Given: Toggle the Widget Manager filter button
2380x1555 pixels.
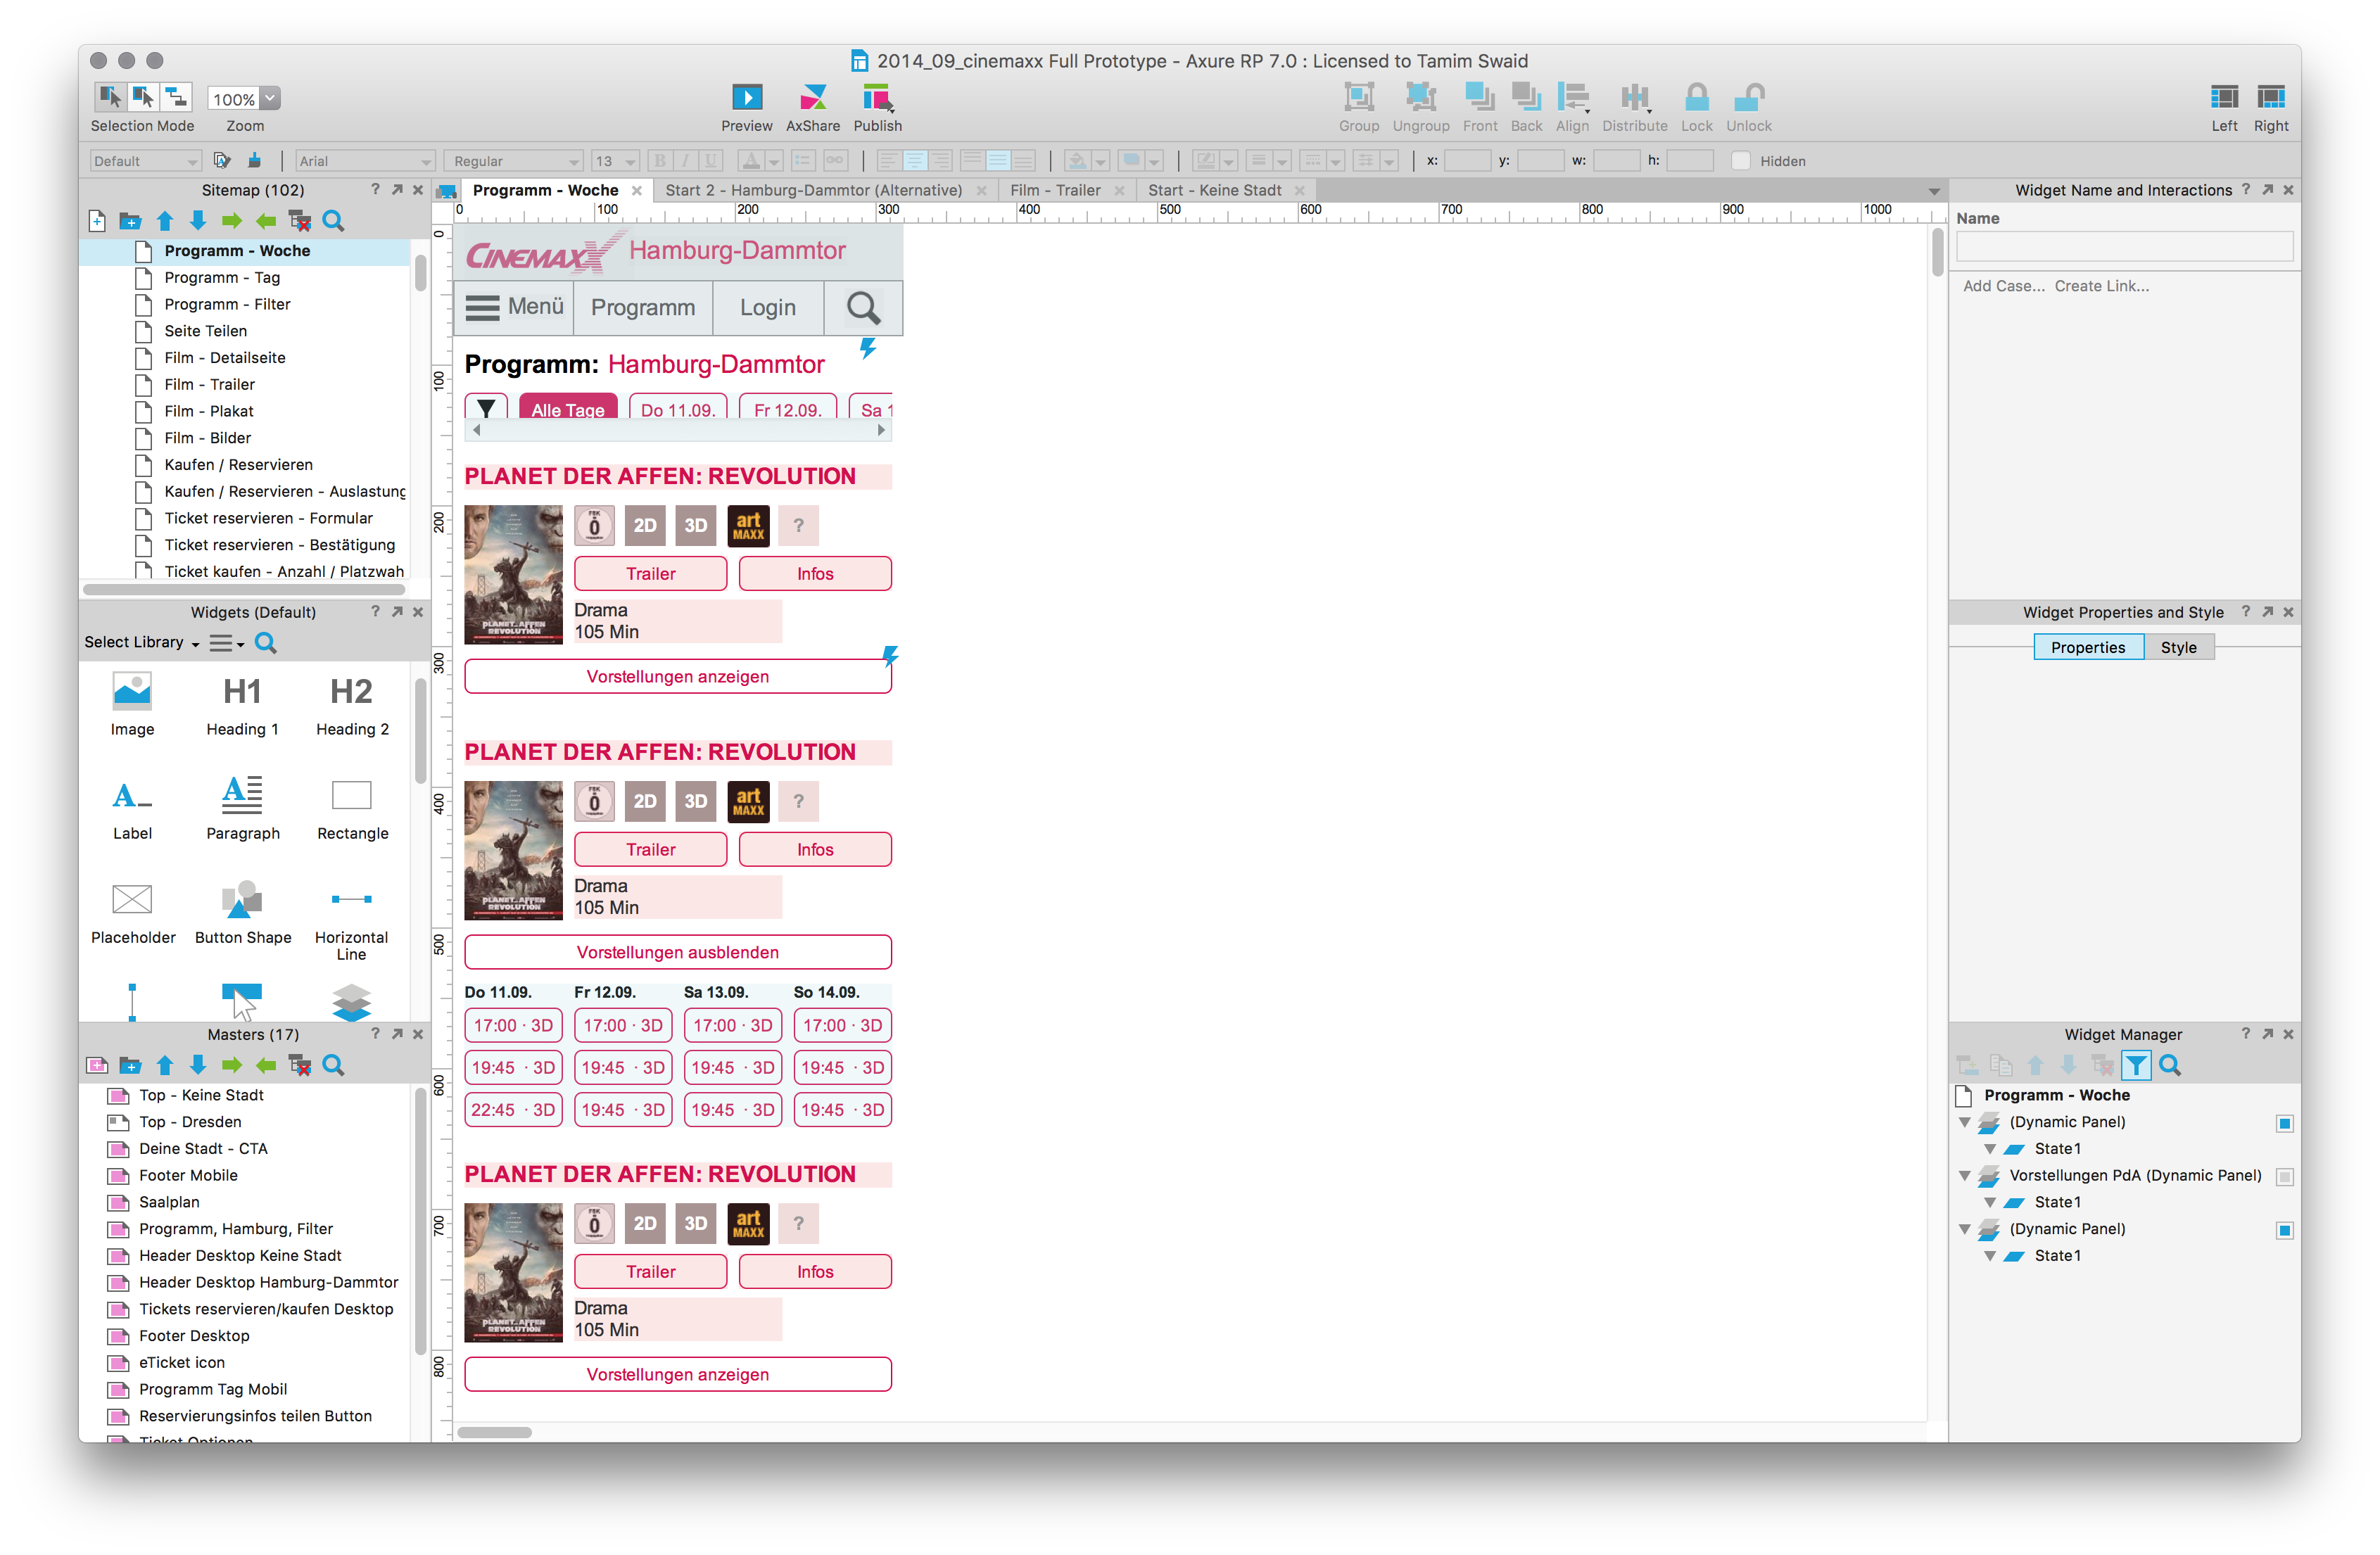Looking at the screenshot, I should pos(2136,1066).
